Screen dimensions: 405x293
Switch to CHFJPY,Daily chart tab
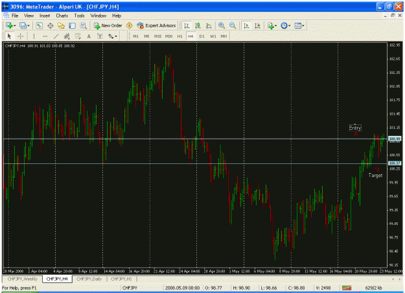pos(89,279)
